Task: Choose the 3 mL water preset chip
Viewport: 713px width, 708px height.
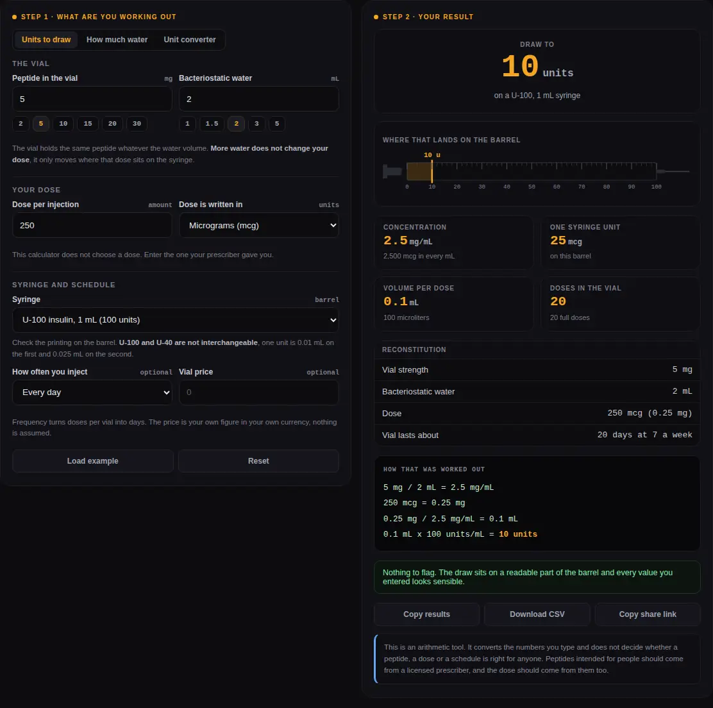Action: [x=256, y=124]
